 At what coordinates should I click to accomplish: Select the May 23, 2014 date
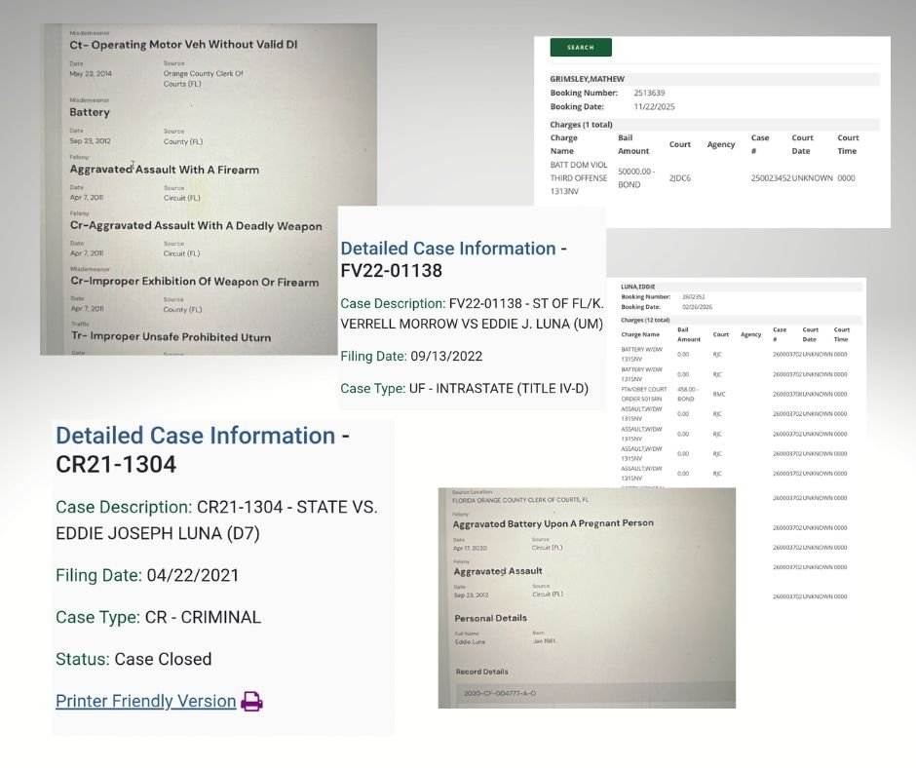tap(91, 74)
